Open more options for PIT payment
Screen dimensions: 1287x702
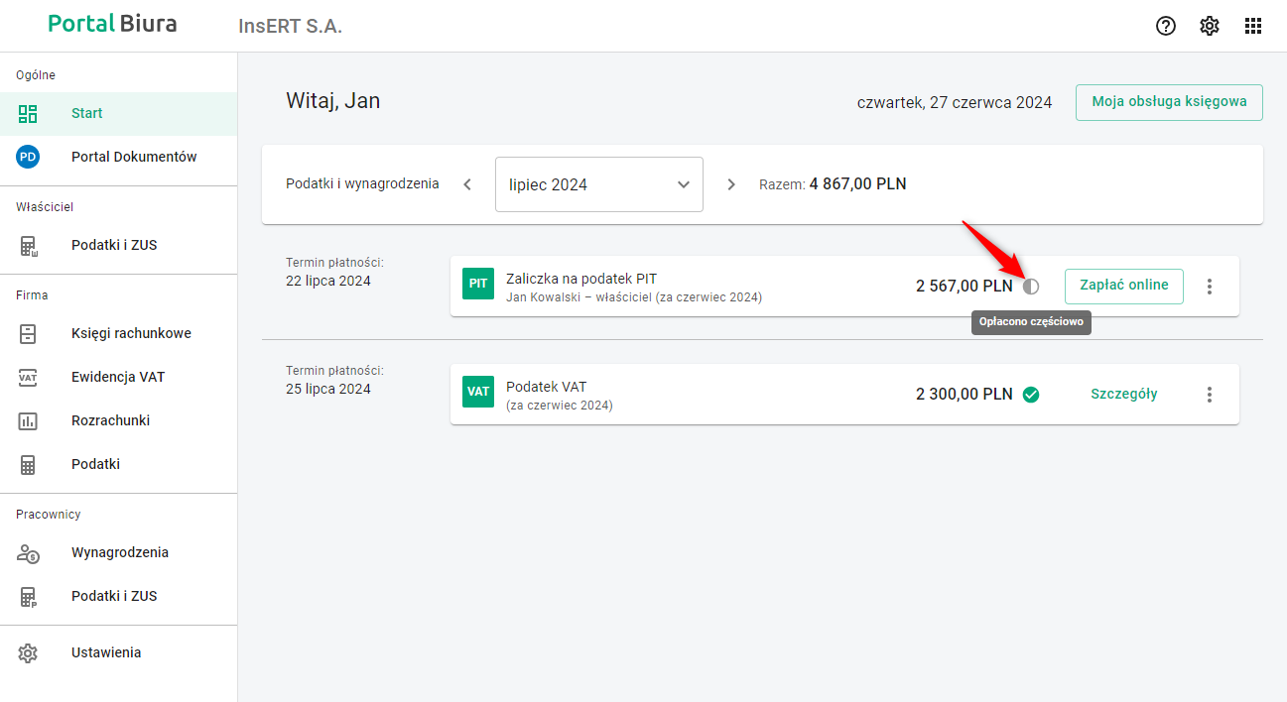coord(1209,287)
